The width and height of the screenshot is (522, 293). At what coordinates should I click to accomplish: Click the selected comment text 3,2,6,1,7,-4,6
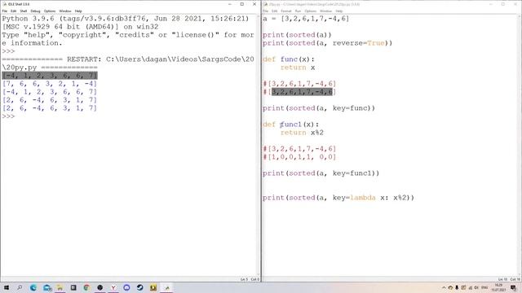pyautogui.click(x=302, y=92)
